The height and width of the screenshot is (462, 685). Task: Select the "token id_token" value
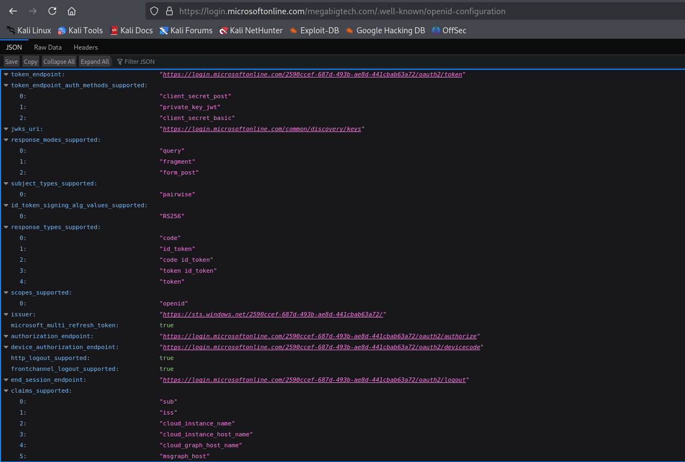click(189, 271)
